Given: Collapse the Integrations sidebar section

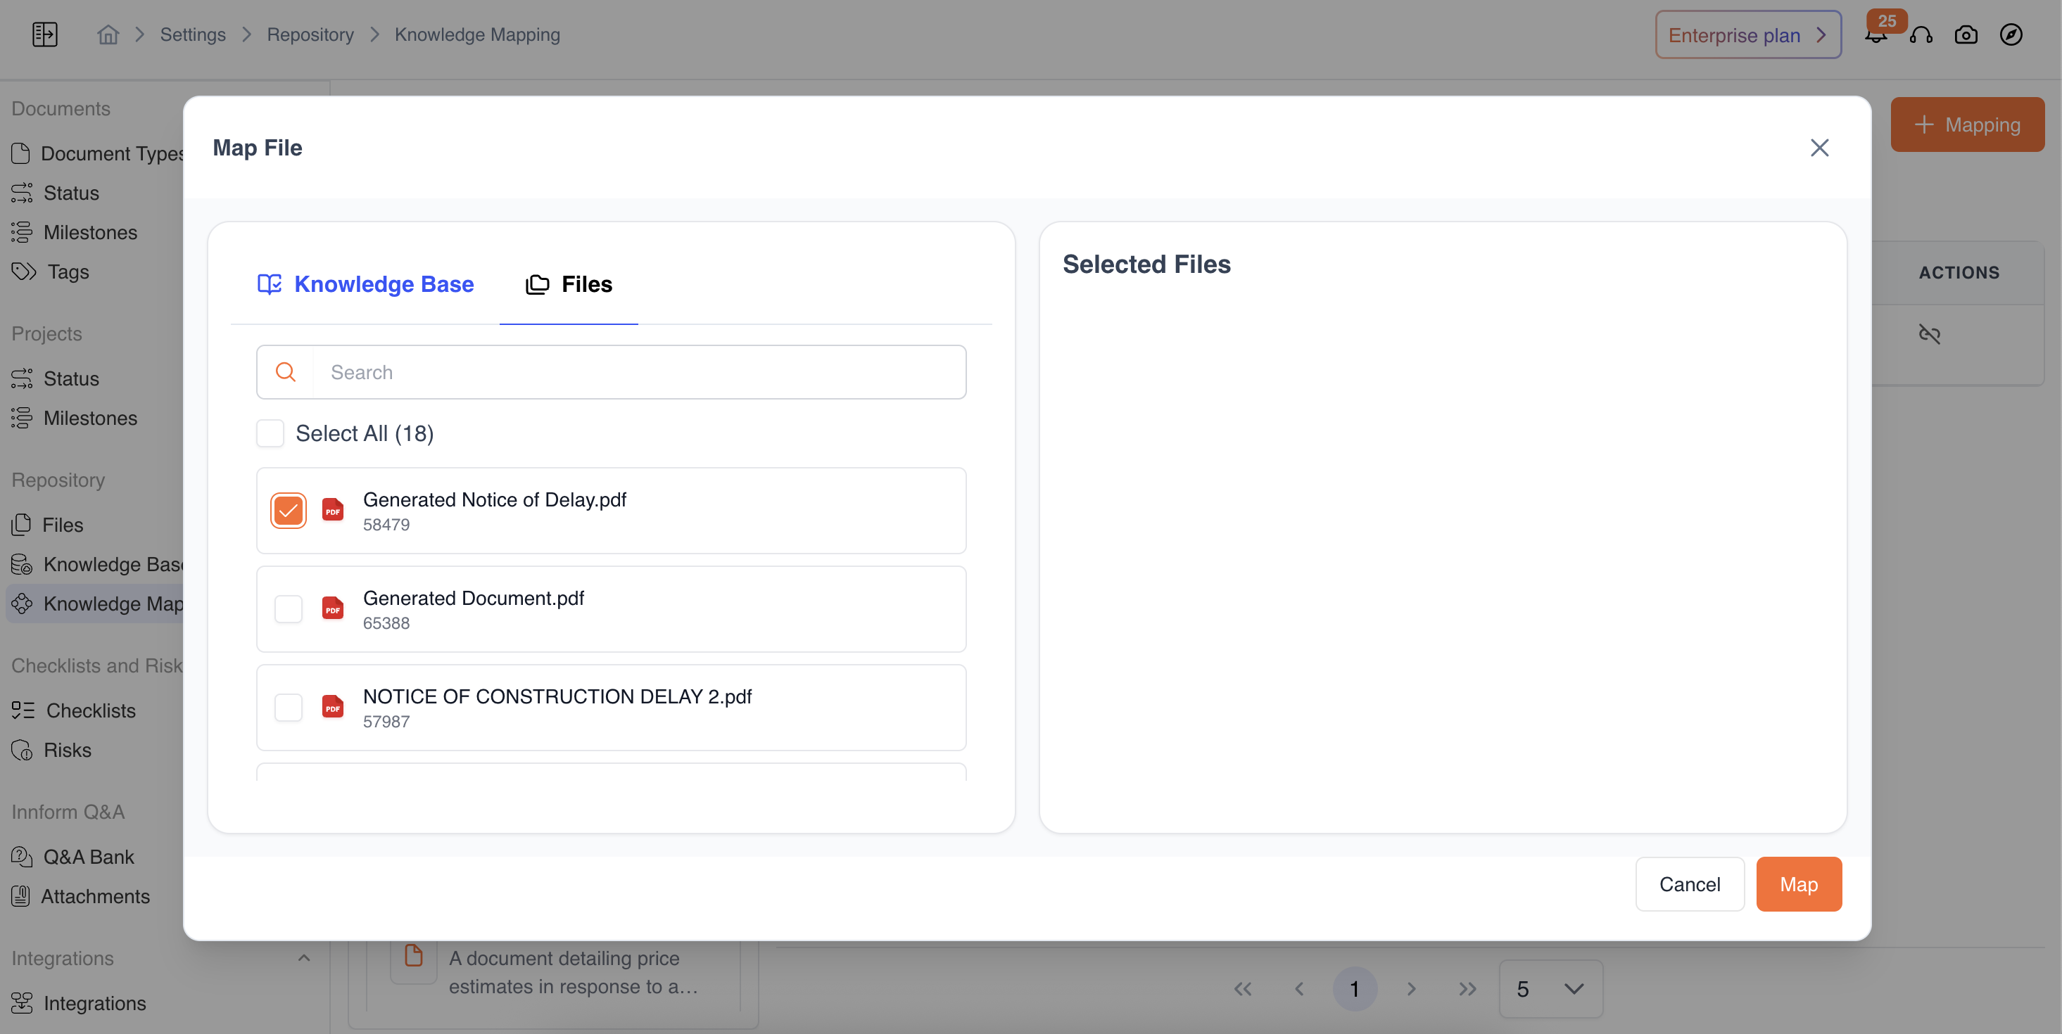Looking at the screenshot, I should coord(303,958).
